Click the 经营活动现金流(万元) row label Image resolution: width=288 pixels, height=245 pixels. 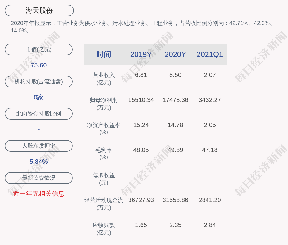[104, 204]
